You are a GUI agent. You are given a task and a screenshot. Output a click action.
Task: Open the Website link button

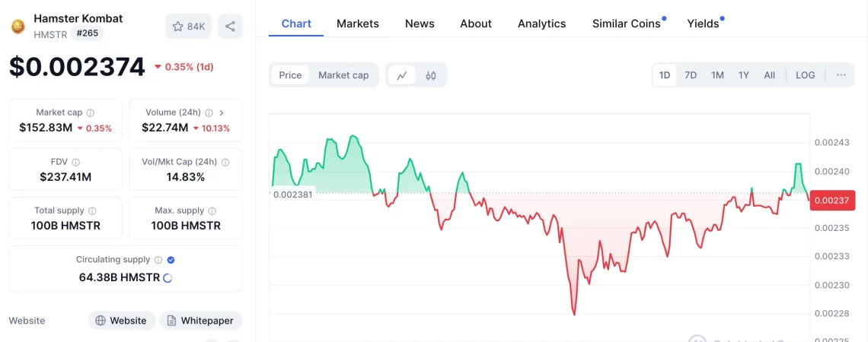[x=122, y=321]
